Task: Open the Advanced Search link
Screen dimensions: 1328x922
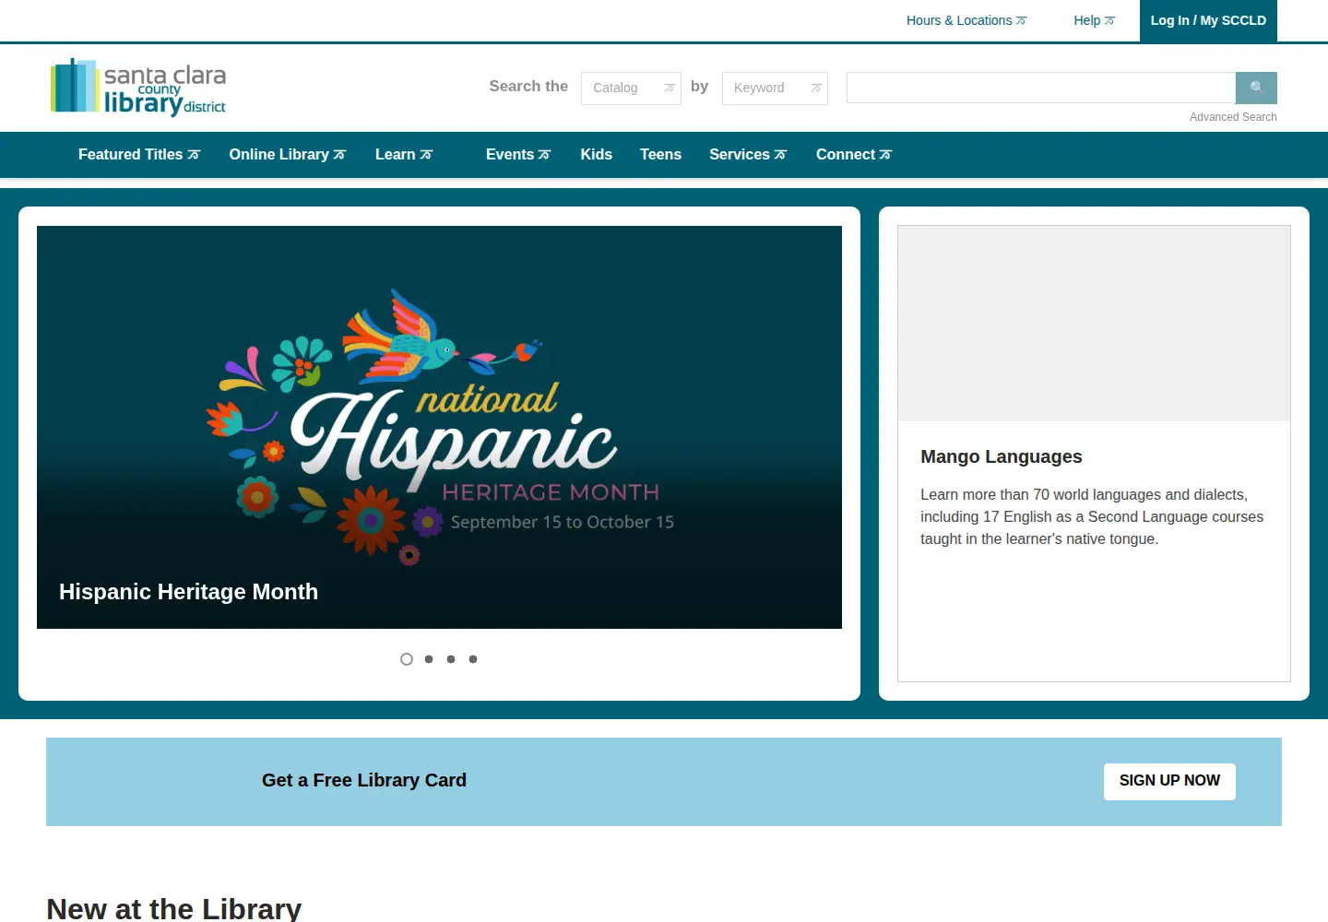Action: [1233, 117]
